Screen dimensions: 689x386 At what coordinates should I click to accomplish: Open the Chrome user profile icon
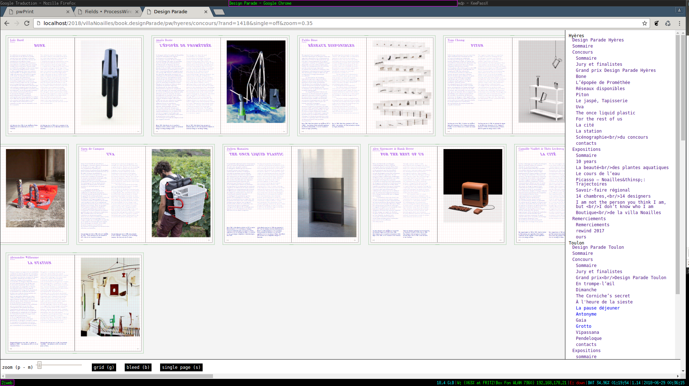[679, 10]
